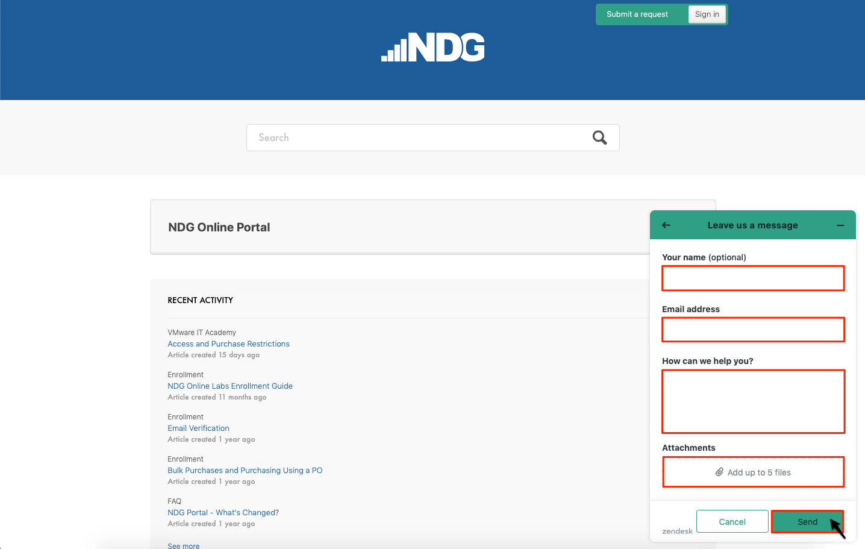Viewport: 865px width, 549px height.
Task: Click the zendesk label in the widget
Action: coord(677,531)
